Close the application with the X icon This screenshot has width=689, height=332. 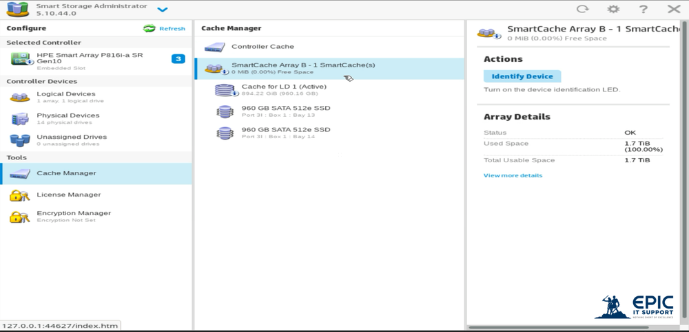(674, 9)
